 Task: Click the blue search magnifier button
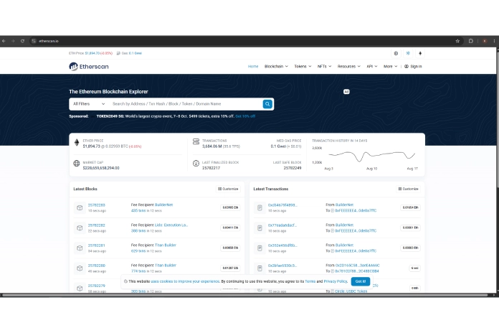tap(267, 104)
